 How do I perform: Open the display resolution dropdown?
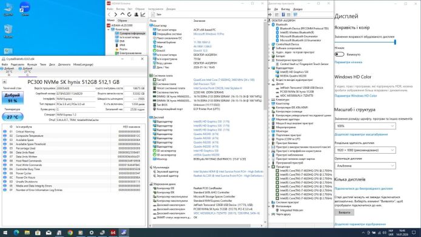coord(365,150)
